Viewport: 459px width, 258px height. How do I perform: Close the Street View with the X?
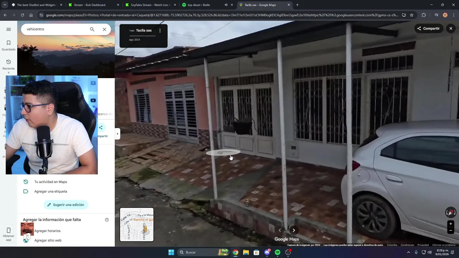click(x=451, y=29)
